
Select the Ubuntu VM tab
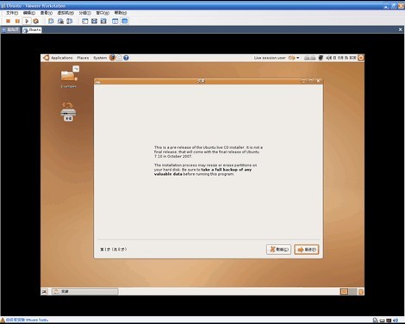tap(32, 30)
